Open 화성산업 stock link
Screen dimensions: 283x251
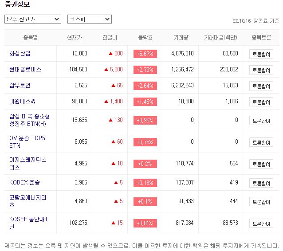tap(20, 53)
